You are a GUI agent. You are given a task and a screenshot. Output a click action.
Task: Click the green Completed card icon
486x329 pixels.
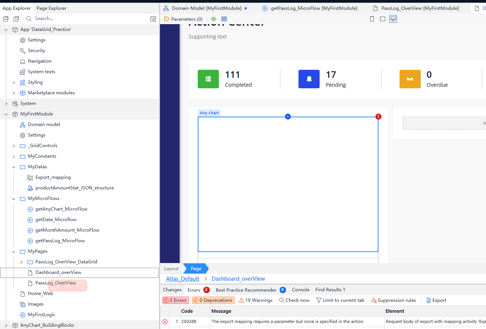tap(208, 79)
